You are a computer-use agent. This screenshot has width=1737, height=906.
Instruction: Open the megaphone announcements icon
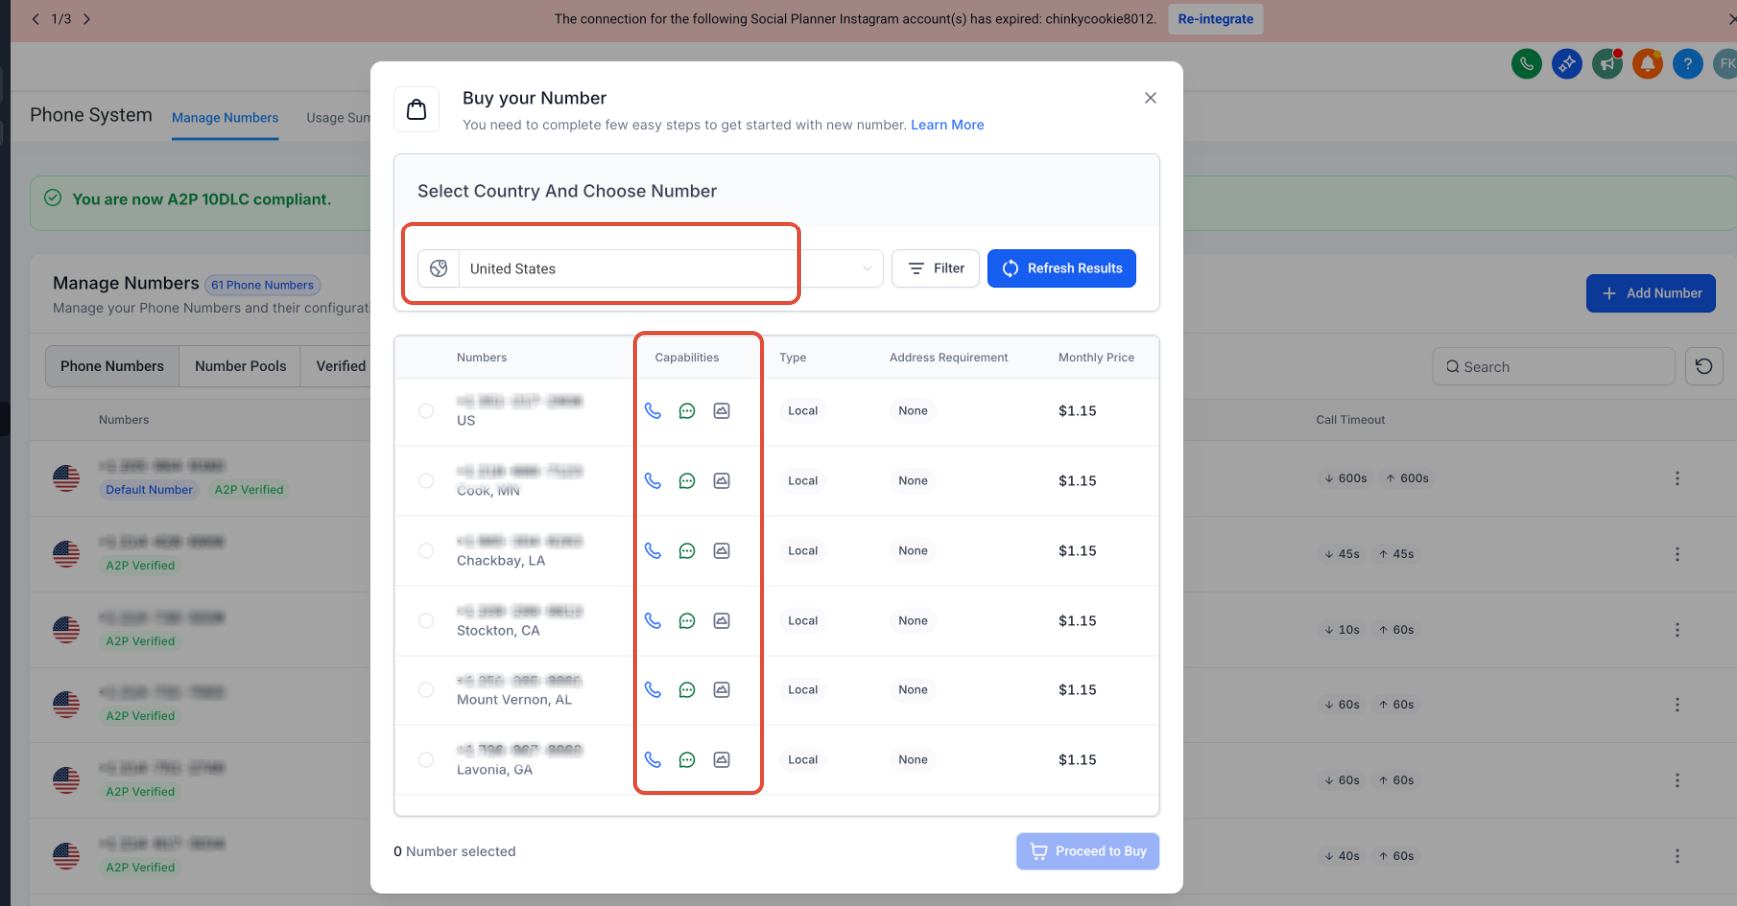1607,64
